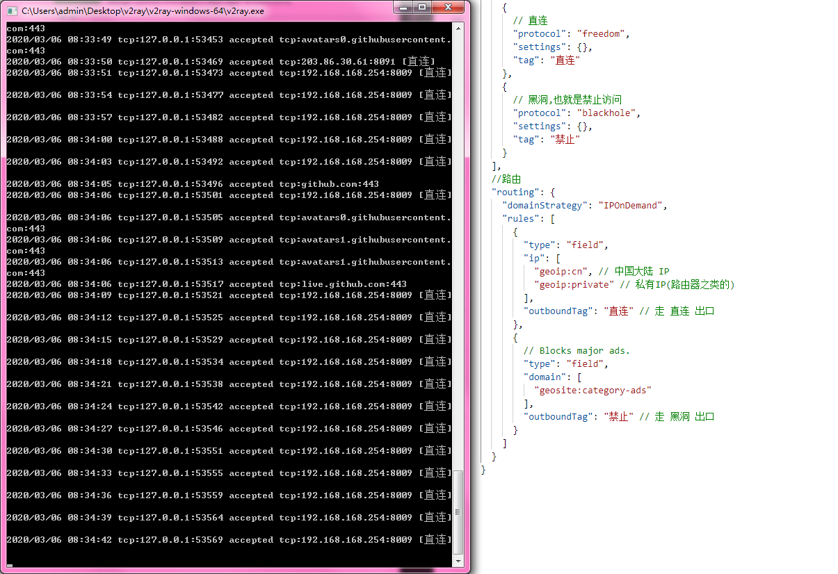
Task: Click the "rules": [ line
Action: 529,218
